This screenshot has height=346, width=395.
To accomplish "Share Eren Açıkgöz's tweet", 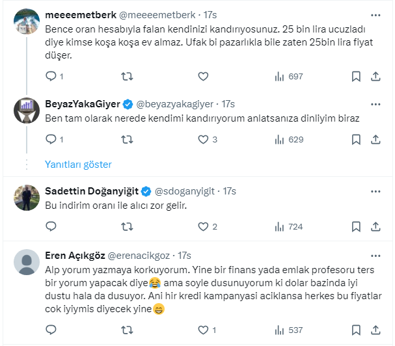I will tap(375, 328).
